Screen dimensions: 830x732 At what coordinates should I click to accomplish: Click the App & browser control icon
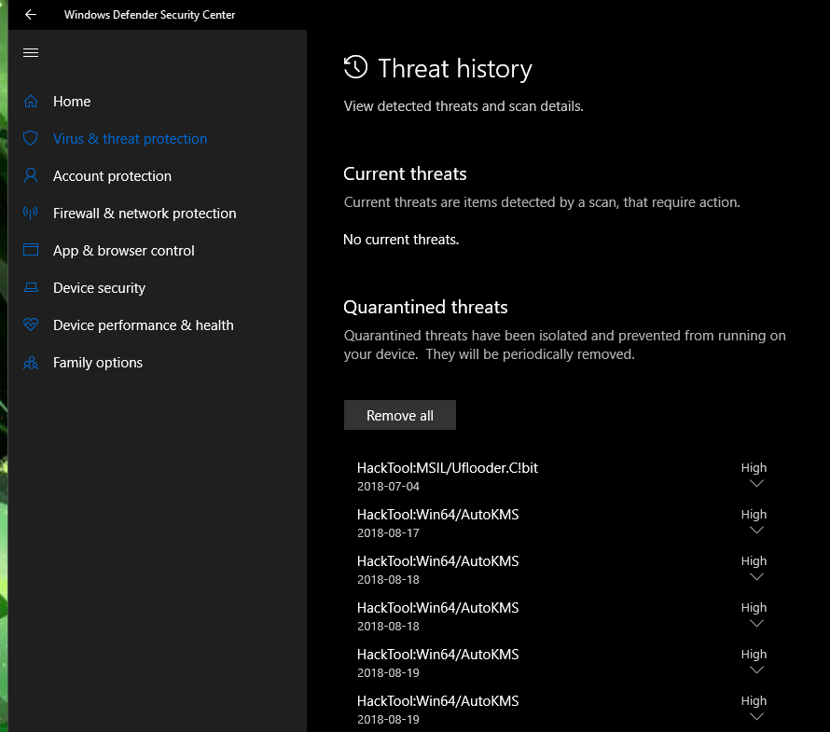[32, 250]
